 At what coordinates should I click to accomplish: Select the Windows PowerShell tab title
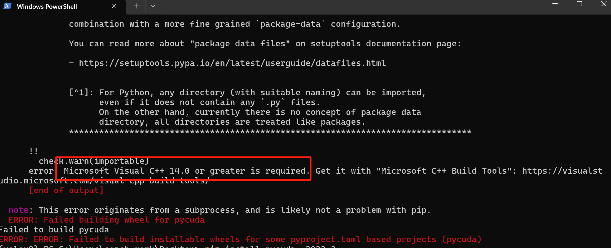click(47, 7)
